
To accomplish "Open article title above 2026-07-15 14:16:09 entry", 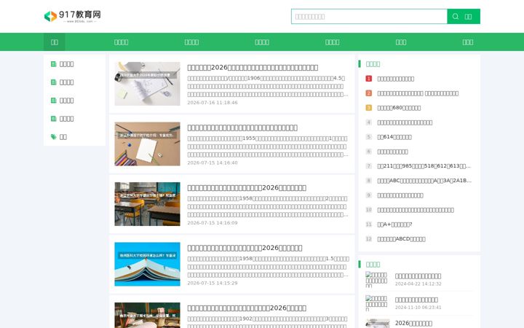I will [x=247, y=188].
